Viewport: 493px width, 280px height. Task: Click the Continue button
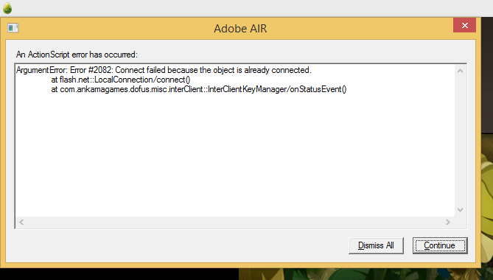tap(440, 245)
